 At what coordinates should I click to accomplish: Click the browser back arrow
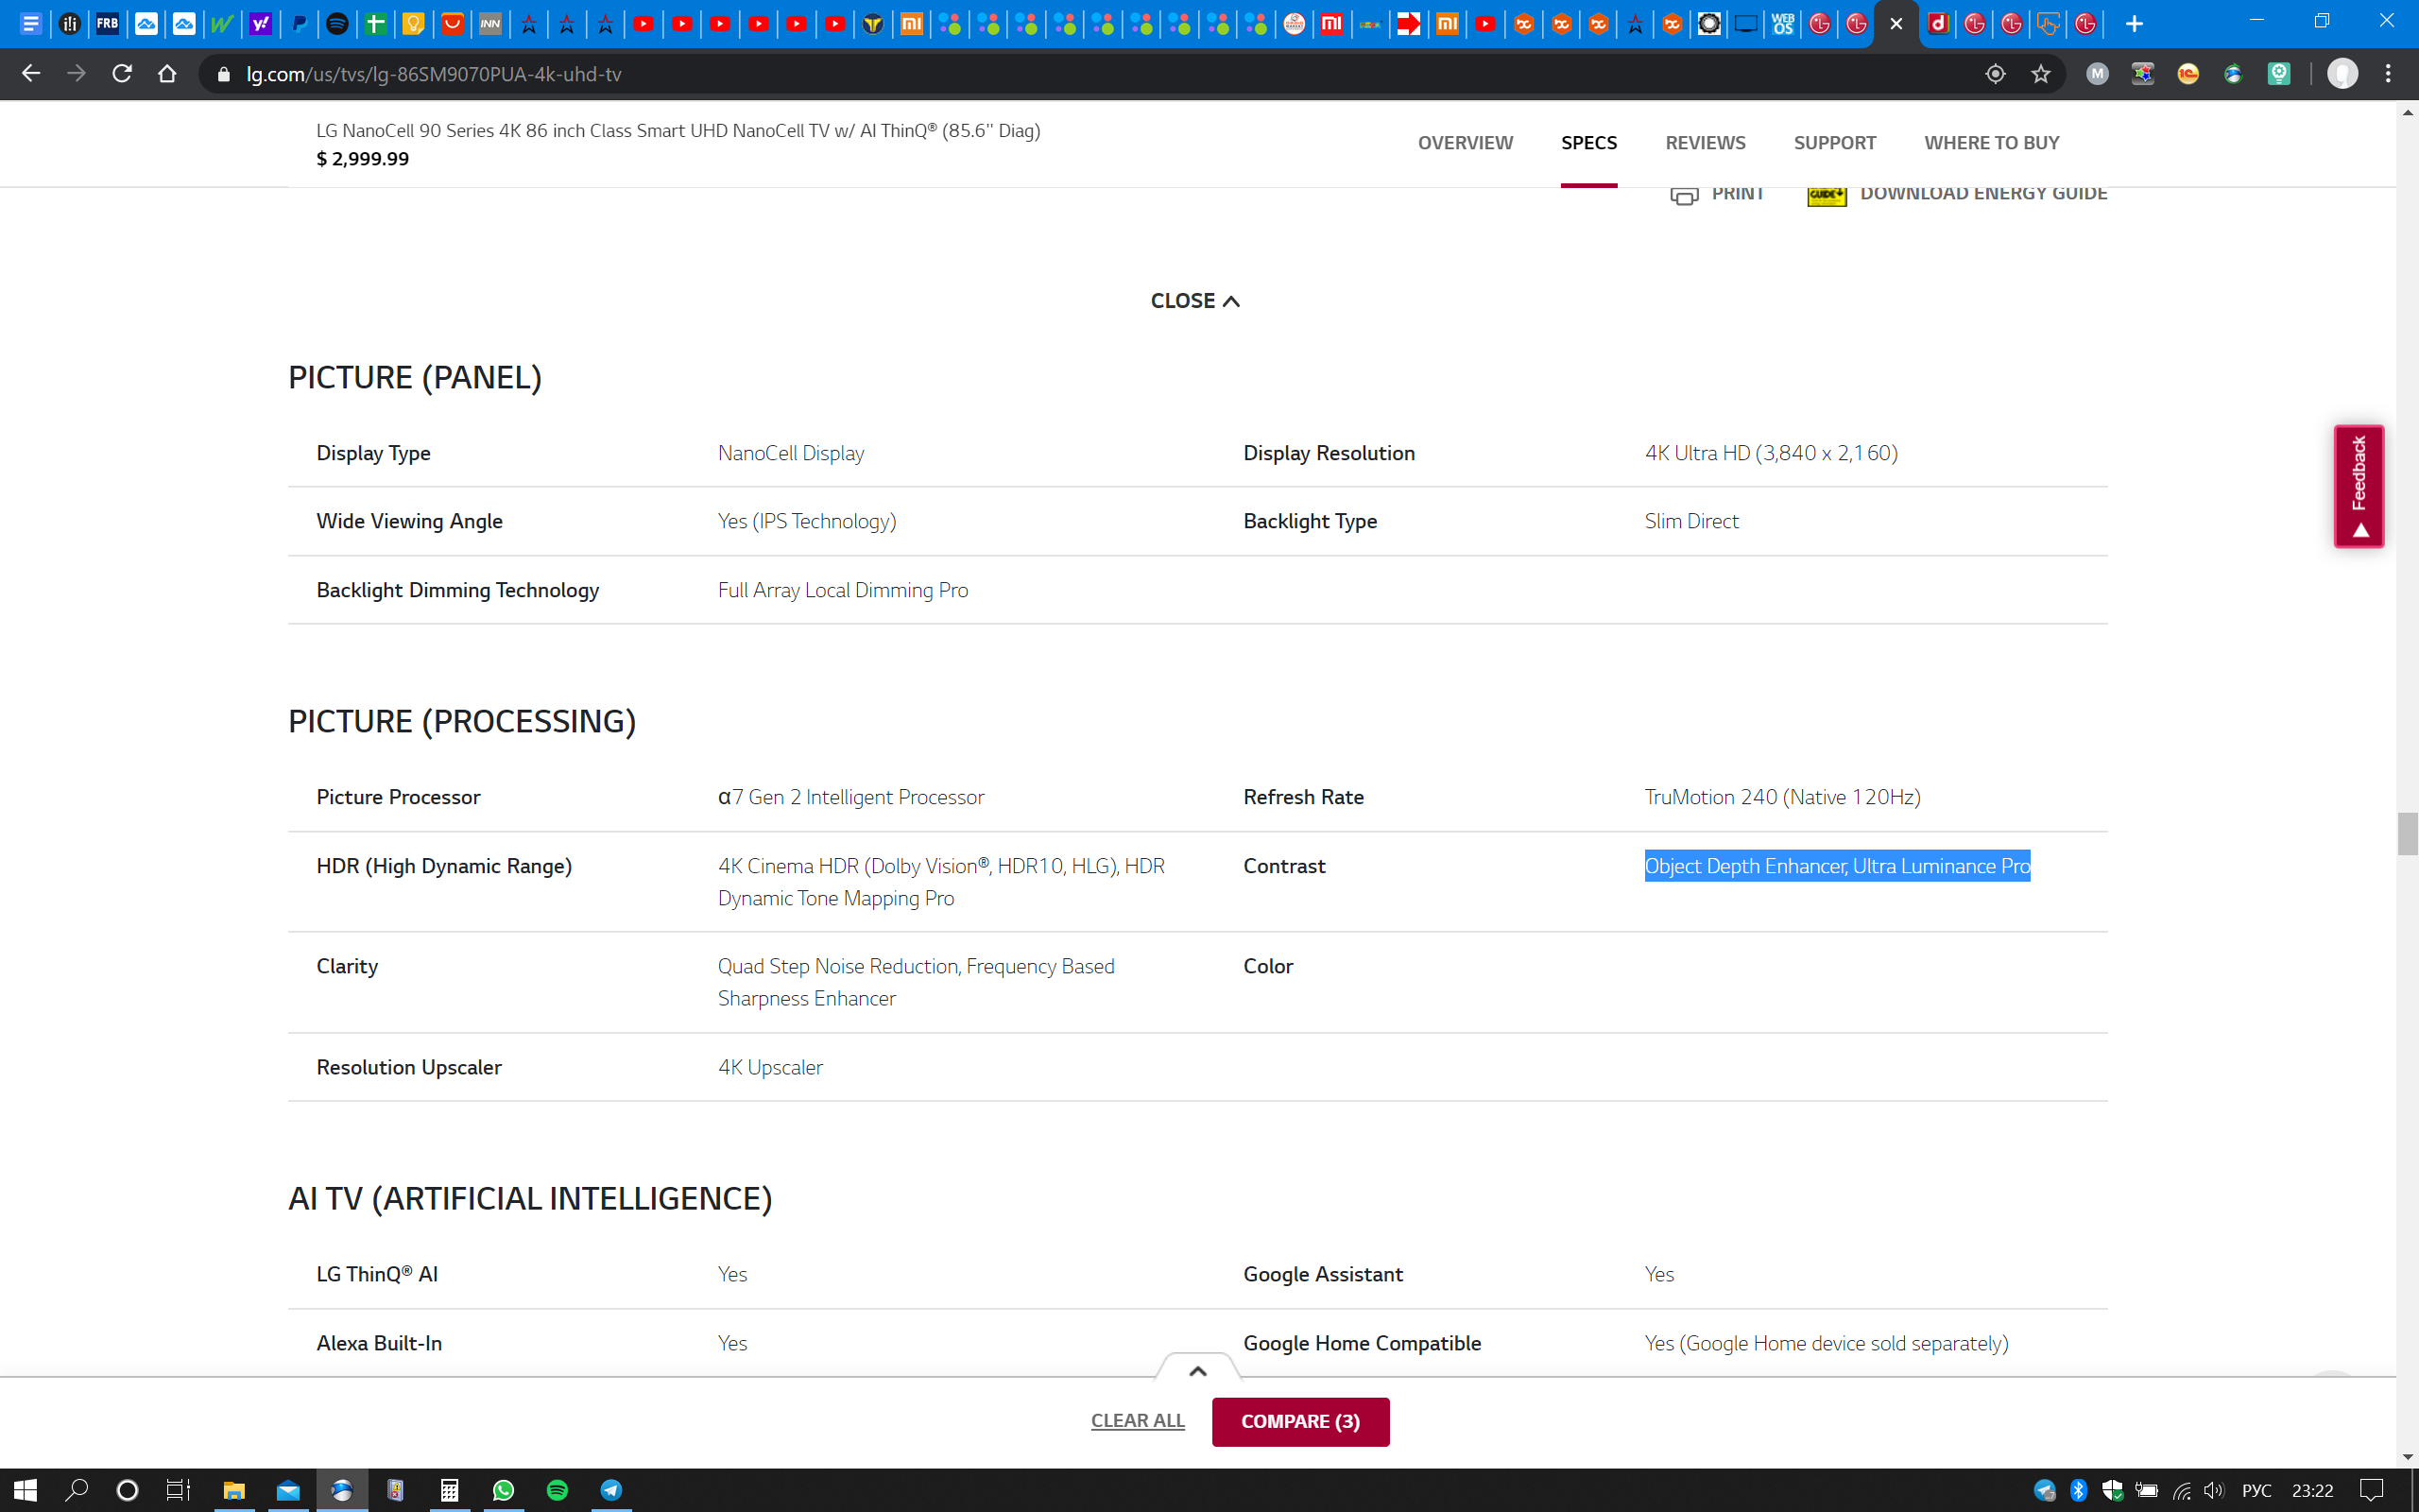31,74
